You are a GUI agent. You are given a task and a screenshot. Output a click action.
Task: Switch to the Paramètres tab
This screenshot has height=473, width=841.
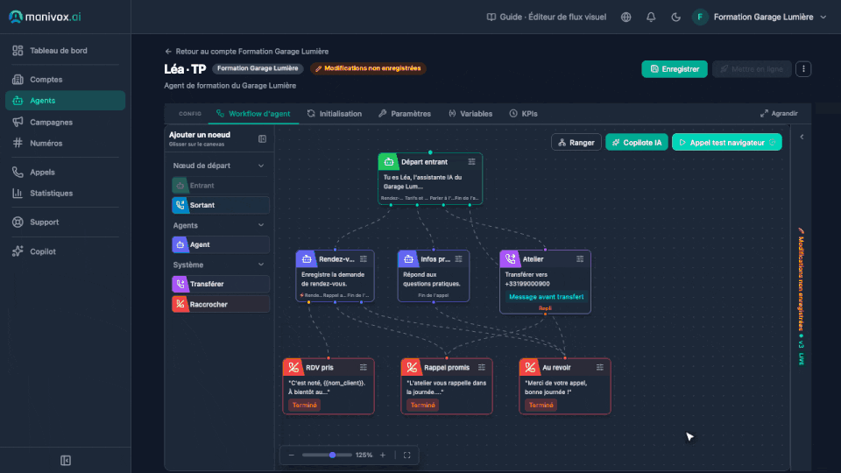(405, 114)
